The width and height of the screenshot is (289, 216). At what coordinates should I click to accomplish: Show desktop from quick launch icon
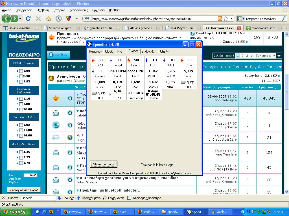point(38,212)
